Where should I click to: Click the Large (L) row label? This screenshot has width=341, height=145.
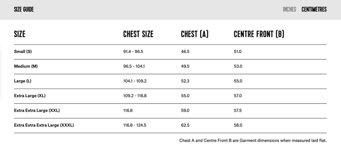23,81
